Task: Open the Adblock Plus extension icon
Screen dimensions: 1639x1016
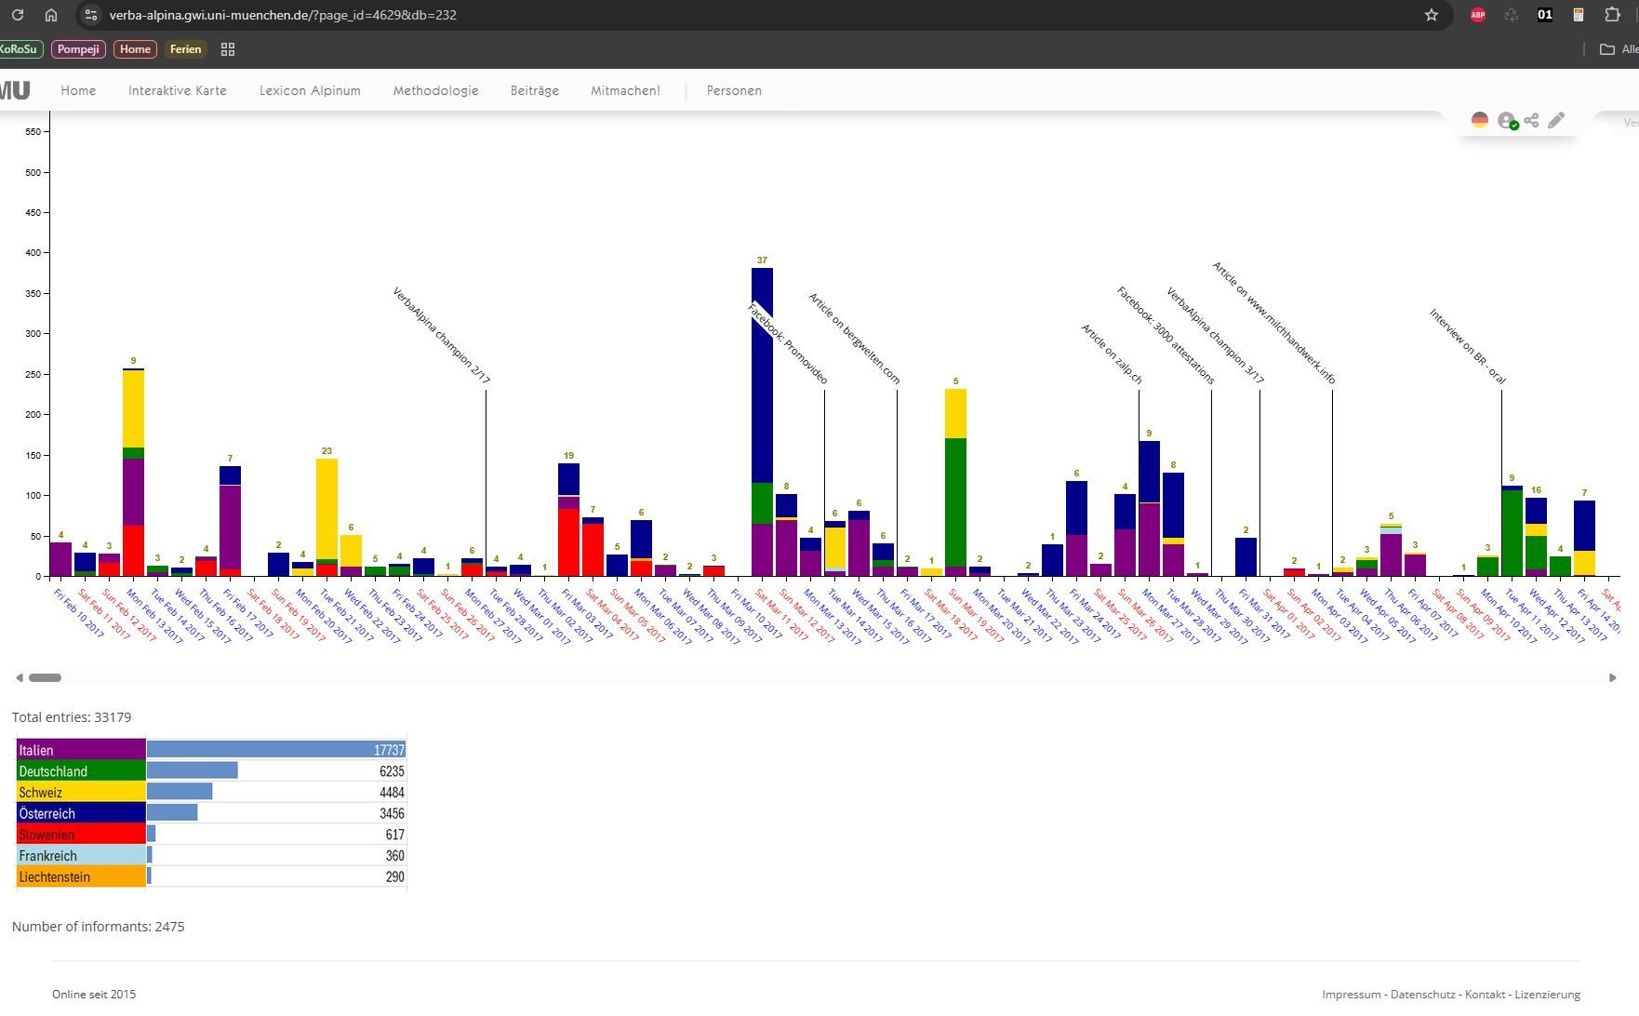Action: pyautogui.click(x=1477, y=15)
